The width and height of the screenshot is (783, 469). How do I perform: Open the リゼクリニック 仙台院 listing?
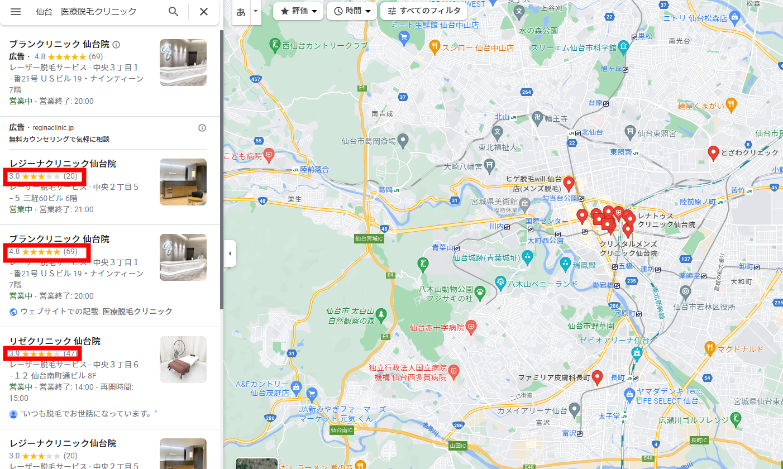pyautogui.click(x=55, y=341)
